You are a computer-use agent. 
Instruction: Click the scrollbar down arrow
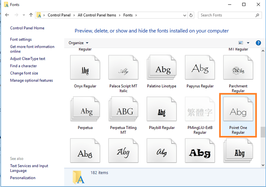(263, 165)
